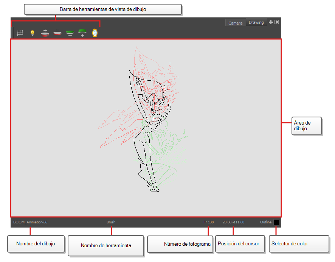Reduce next drawings in onion skin

[70, 33]
